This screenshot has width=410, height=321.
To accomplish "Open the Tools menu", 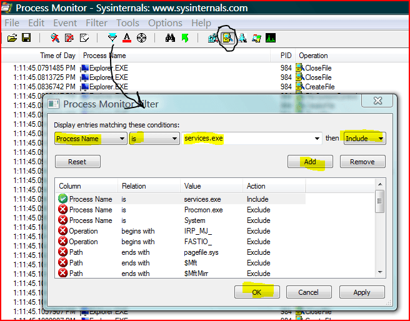I will tap(127, 23).
